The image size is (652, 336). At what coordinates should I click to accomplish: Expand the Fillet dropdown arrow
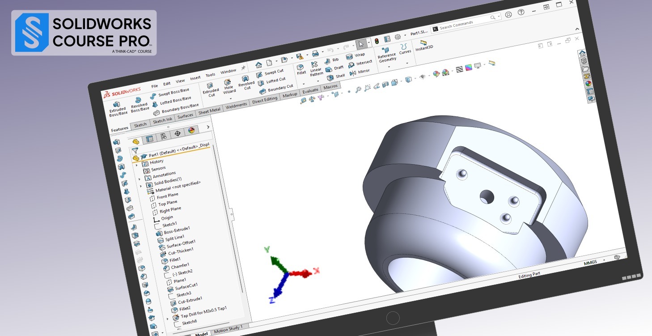point(304,84)
